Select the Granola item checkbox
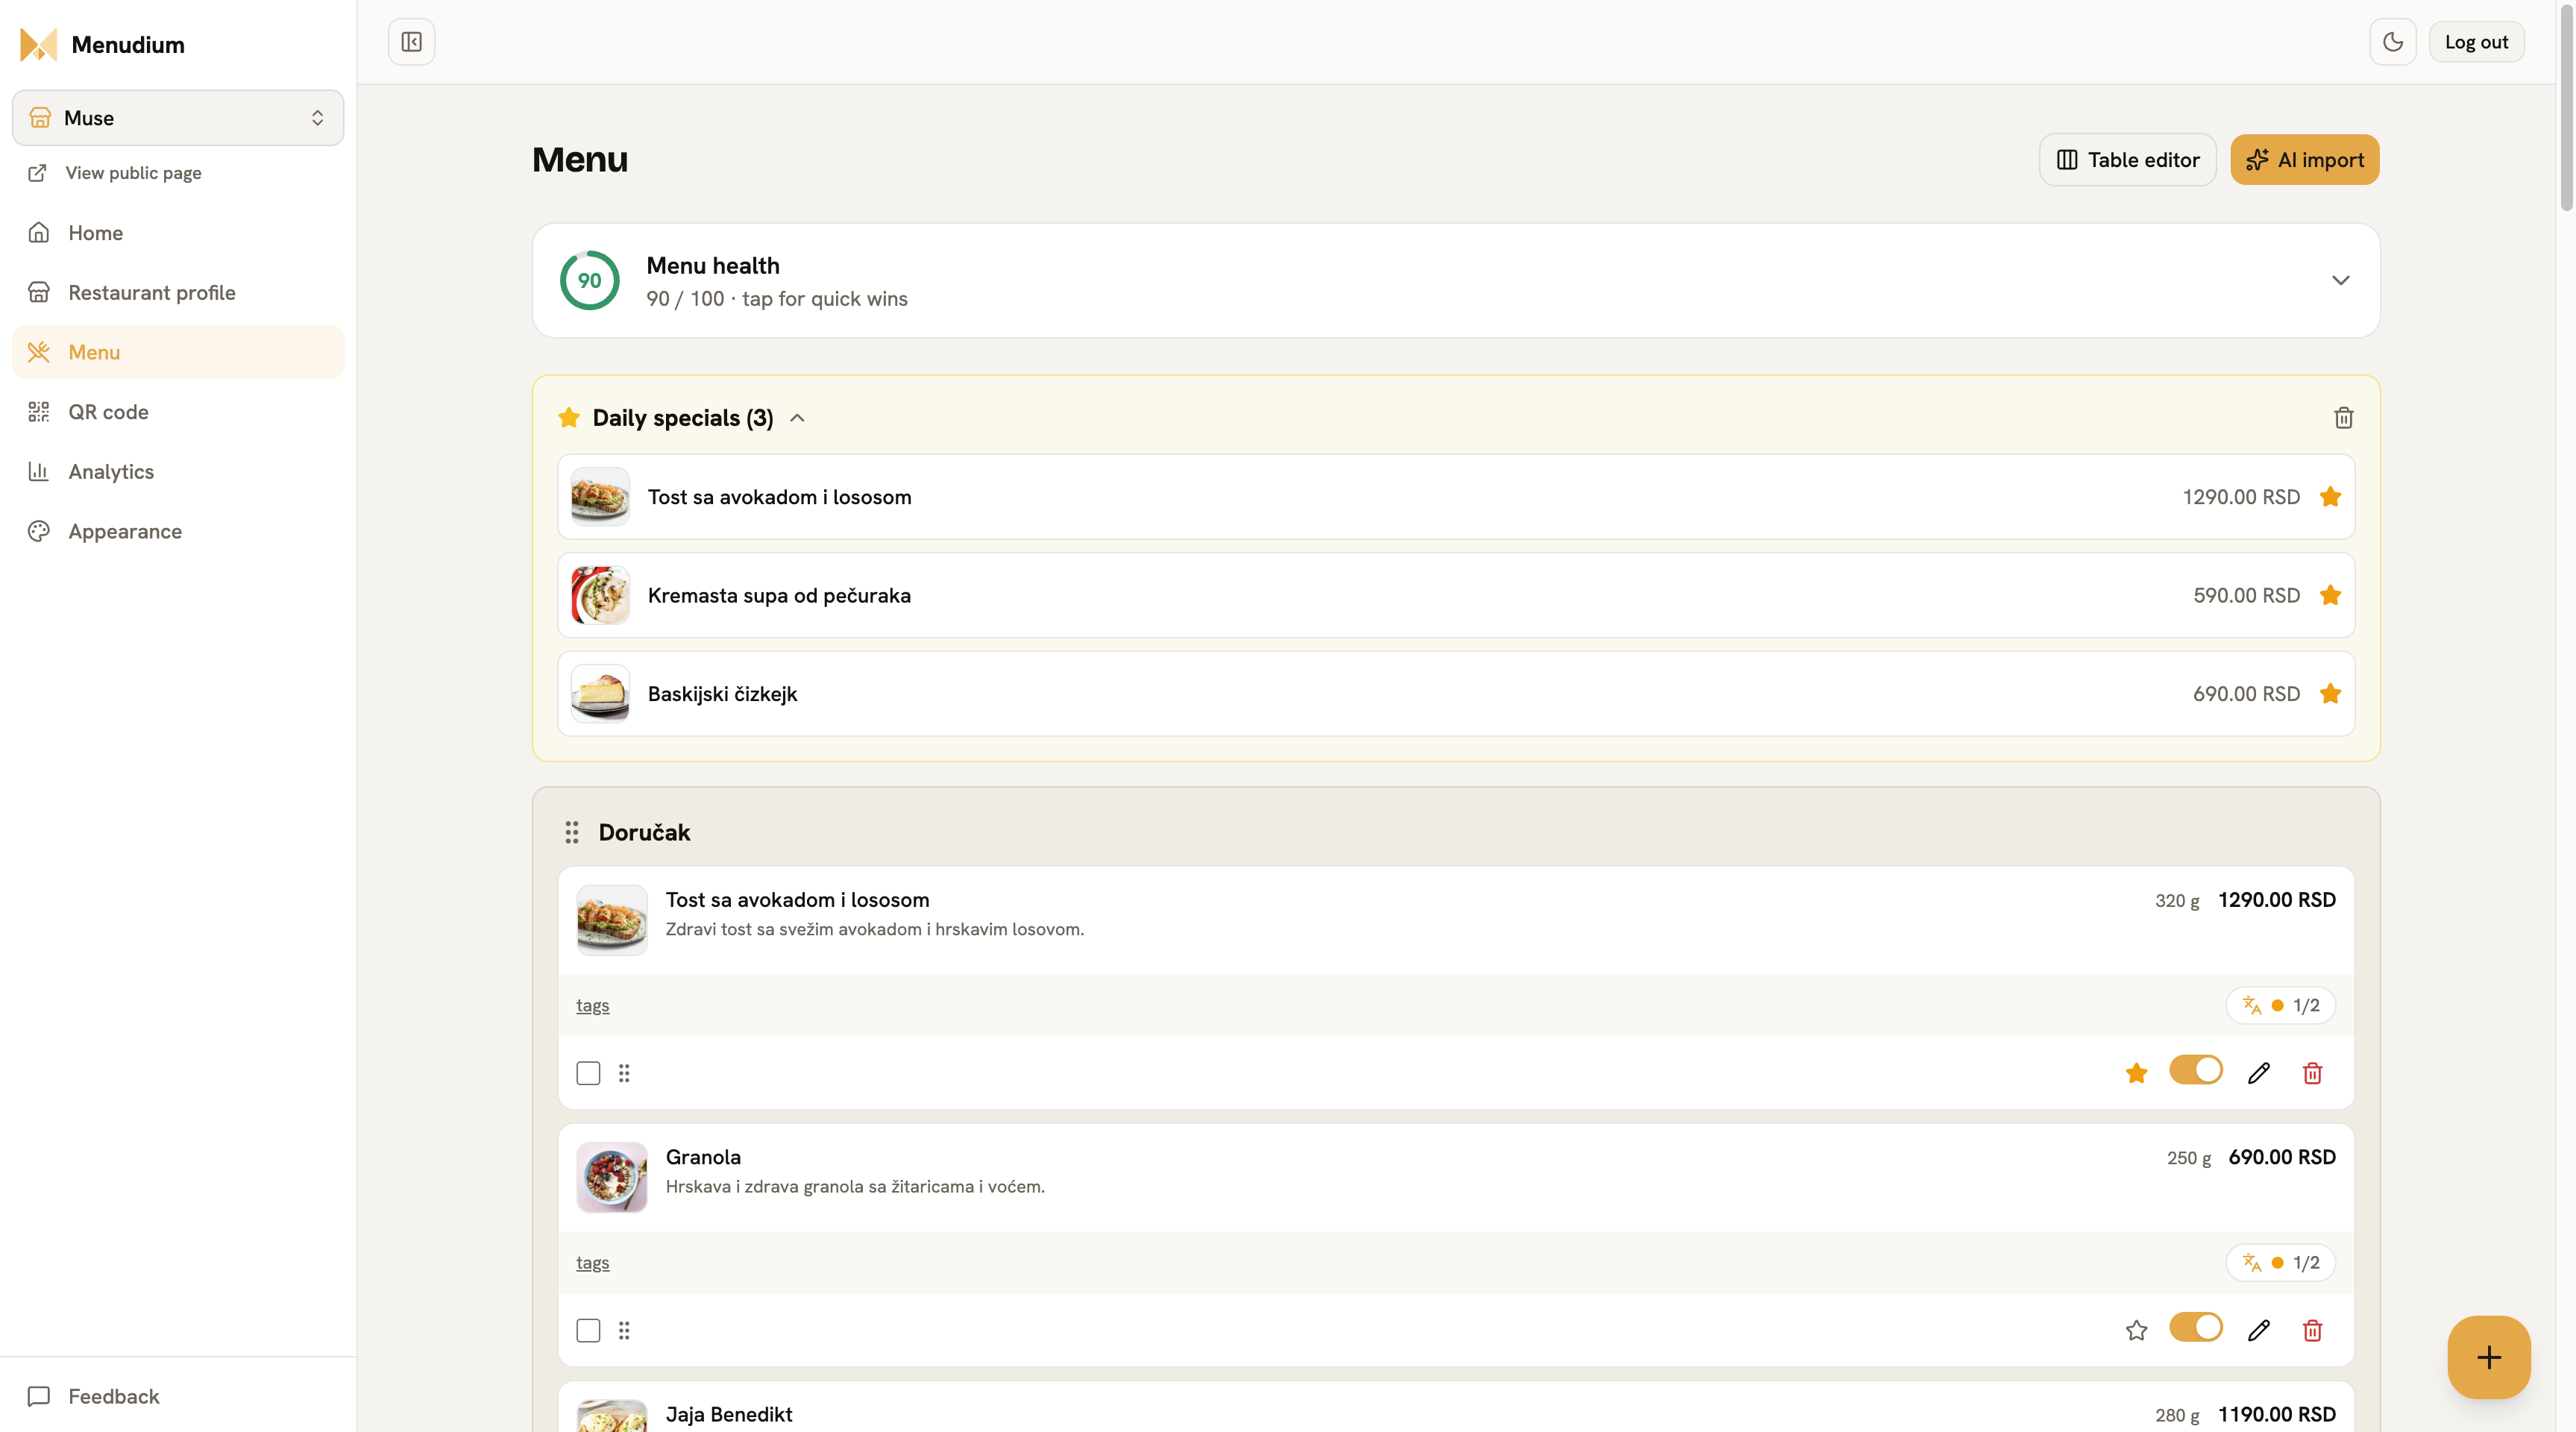This screenshot has height=1432, width=2576. (x=588, y=1330)
